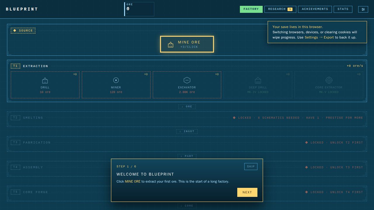Click the '+0 ore/s' rate text

(x=355, y=66)
